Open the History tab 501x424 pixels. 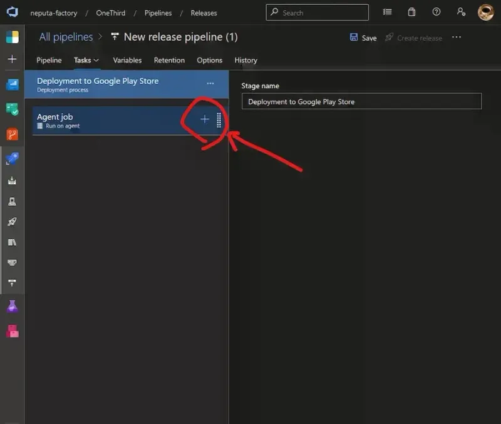click(245, 60)
